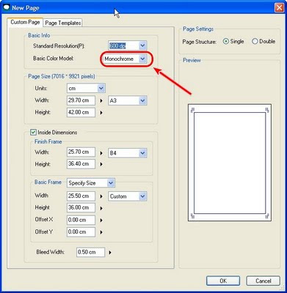This screenshot has height=293, width=287.
Task: Click arrow beside Bleed Width field
Action: click(110, 253)
